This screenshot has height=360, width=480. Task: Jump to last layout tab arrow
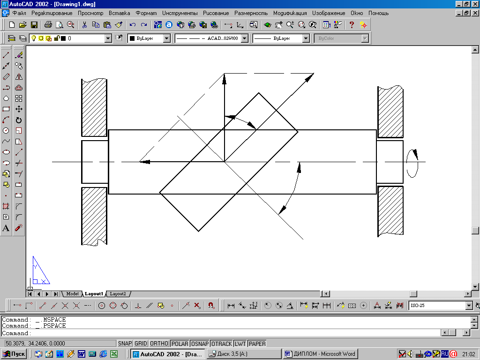click(x=55, y=294)
